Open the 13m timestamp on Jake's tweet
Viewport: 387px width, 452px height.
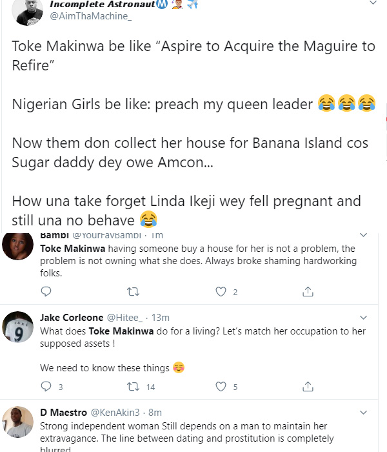(161, 318)
